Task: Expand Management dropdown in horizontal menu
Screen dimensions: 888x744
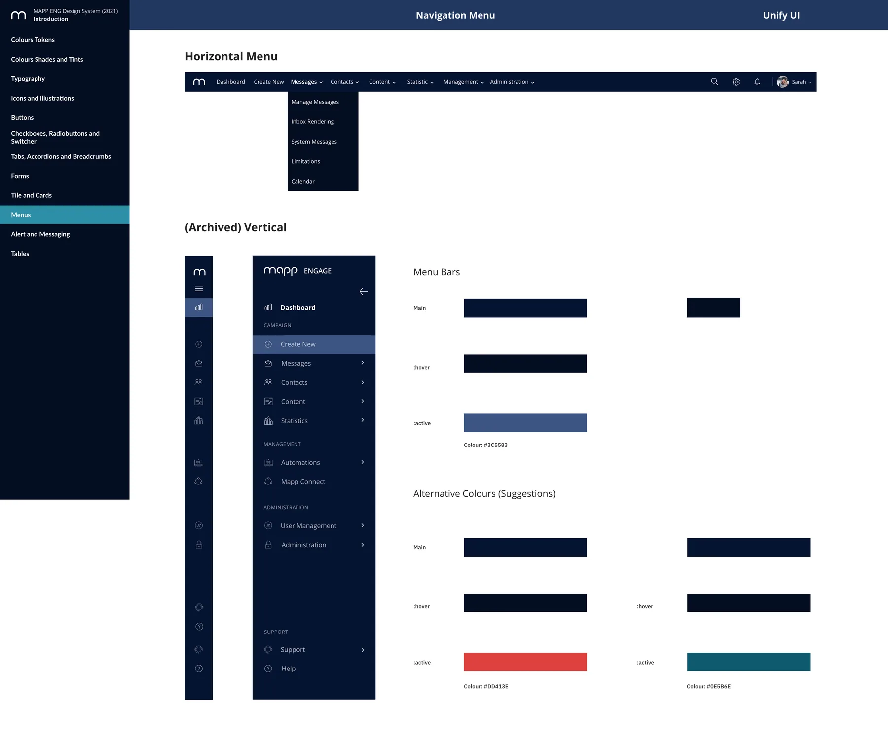Action: pyautogui.click(x=464, y=82)
